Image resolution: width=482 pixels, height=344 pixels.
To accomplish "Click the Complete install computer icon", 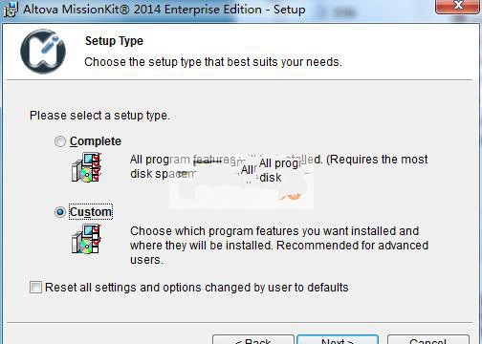I will point(87,167).
